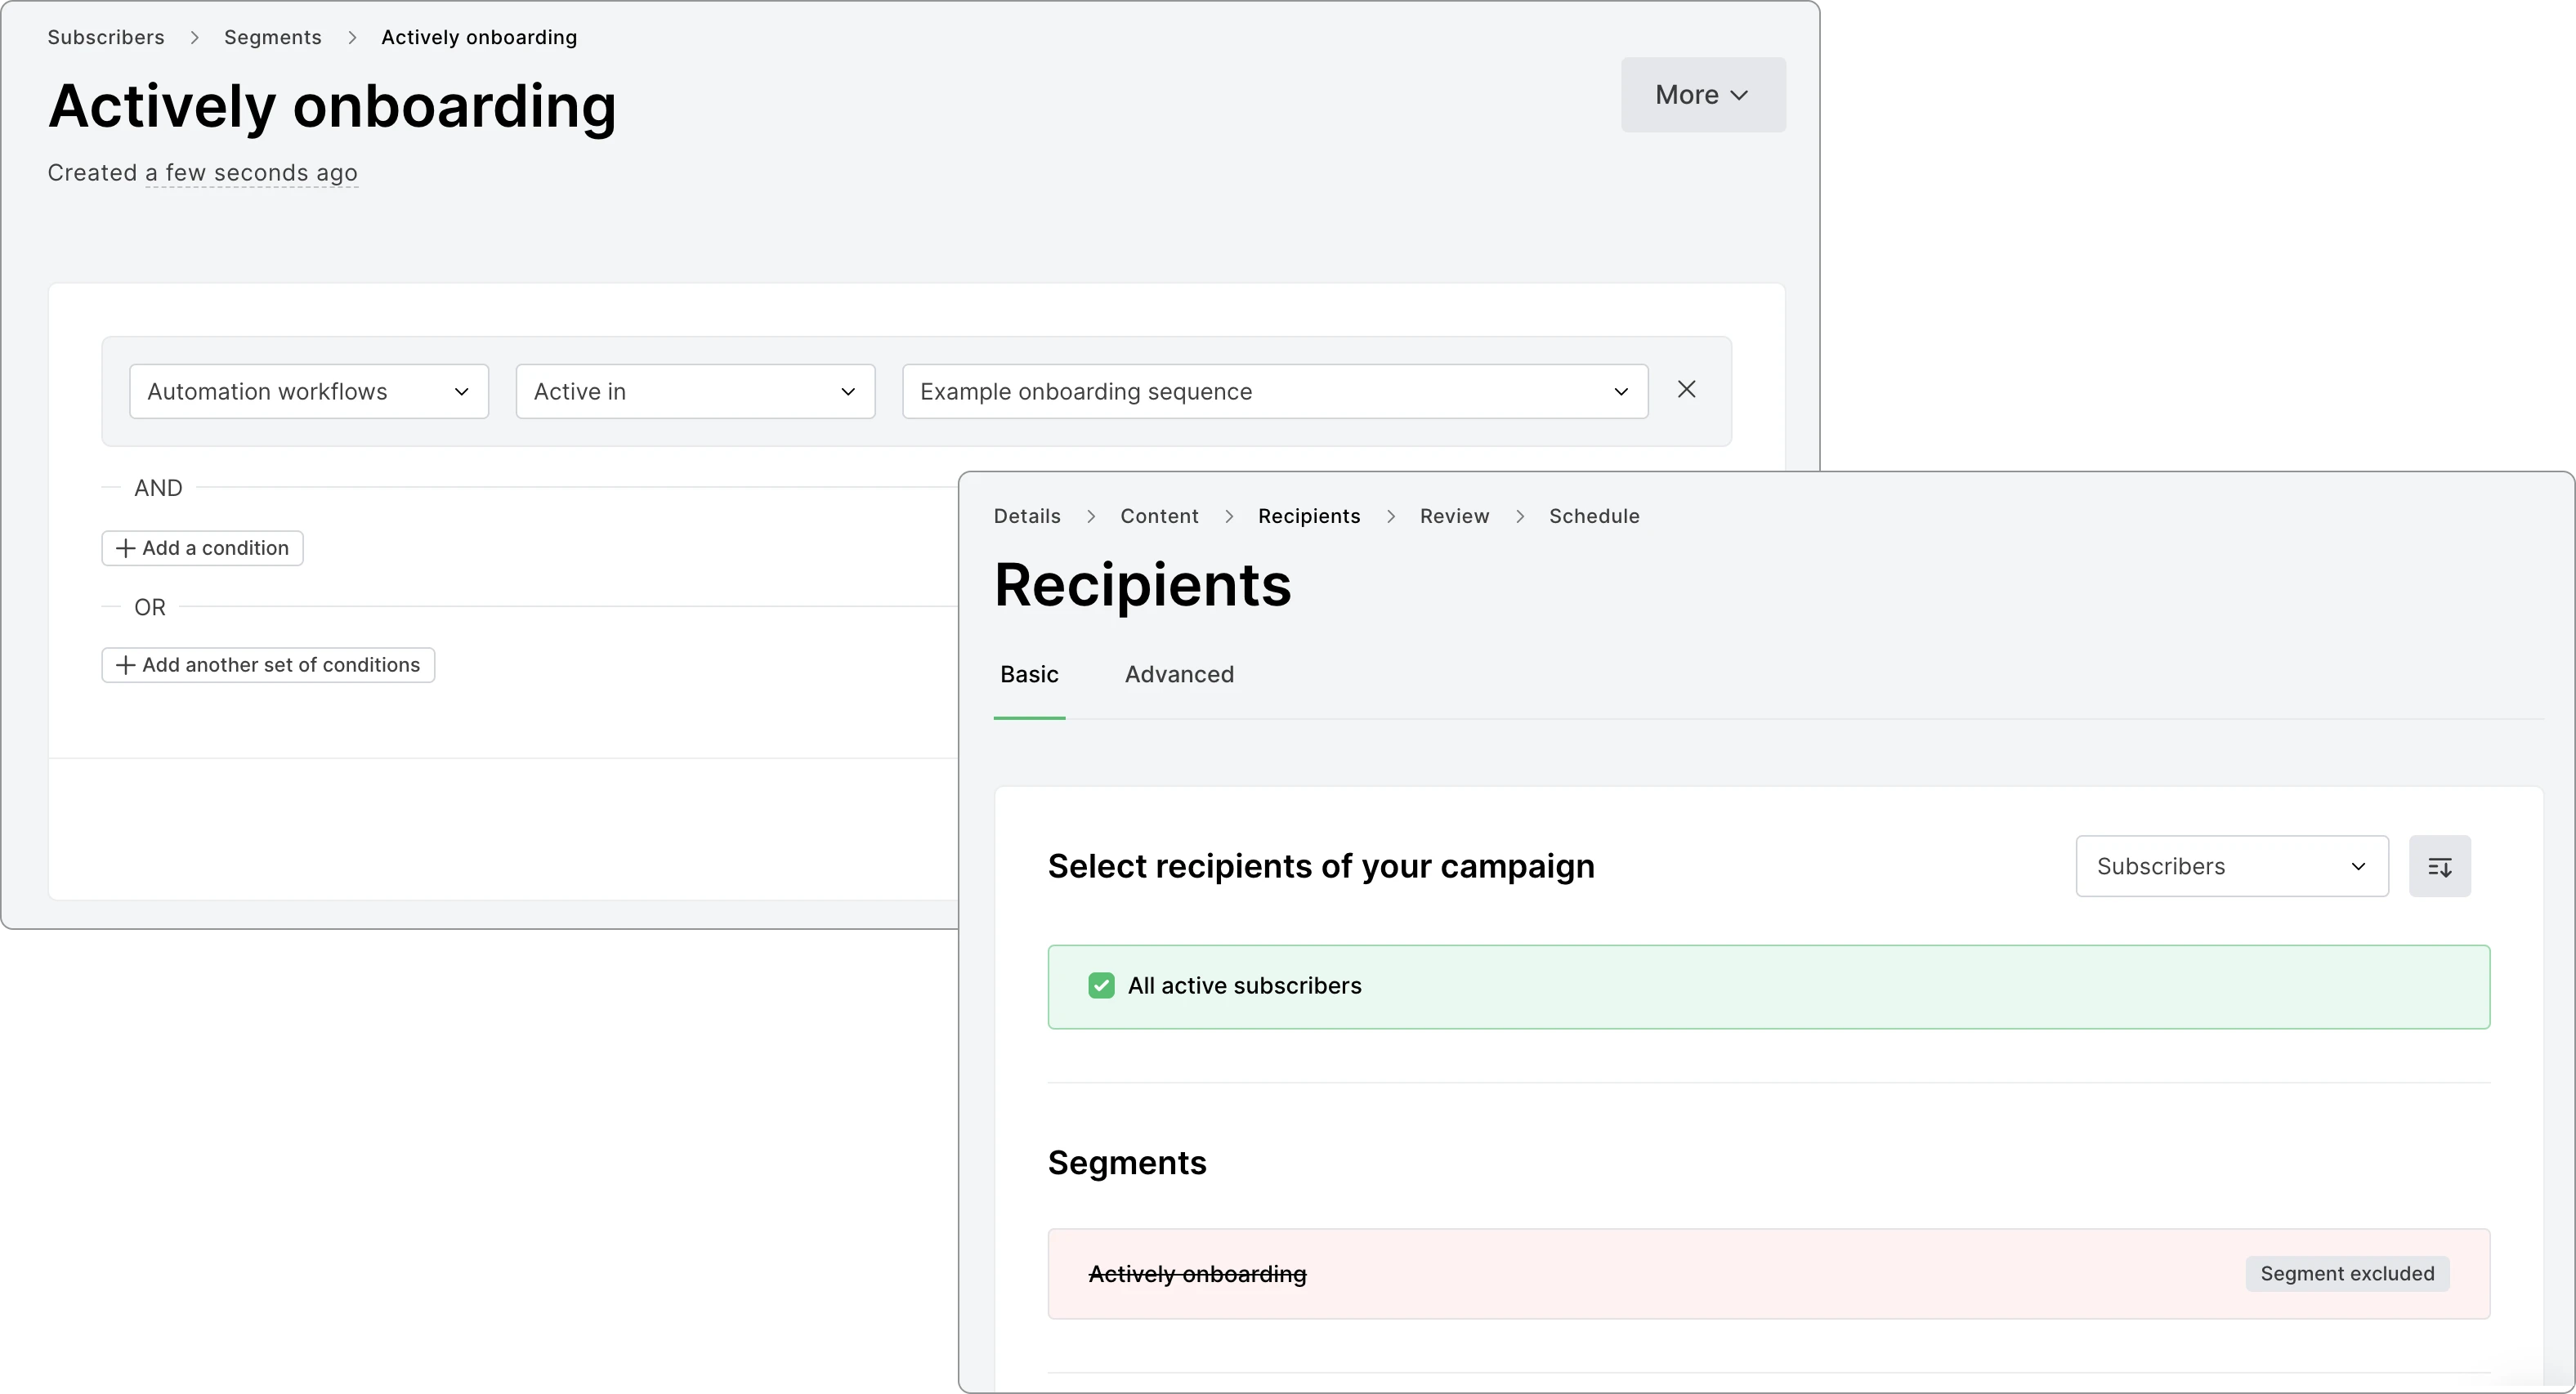Click the Segment excluded badge

pyautogui.click(x=2346, y=1274)
